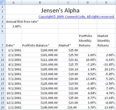This screenshot has height=110, width=116.
Task: Click the select-all corner triangle
Action: (3, 2)
